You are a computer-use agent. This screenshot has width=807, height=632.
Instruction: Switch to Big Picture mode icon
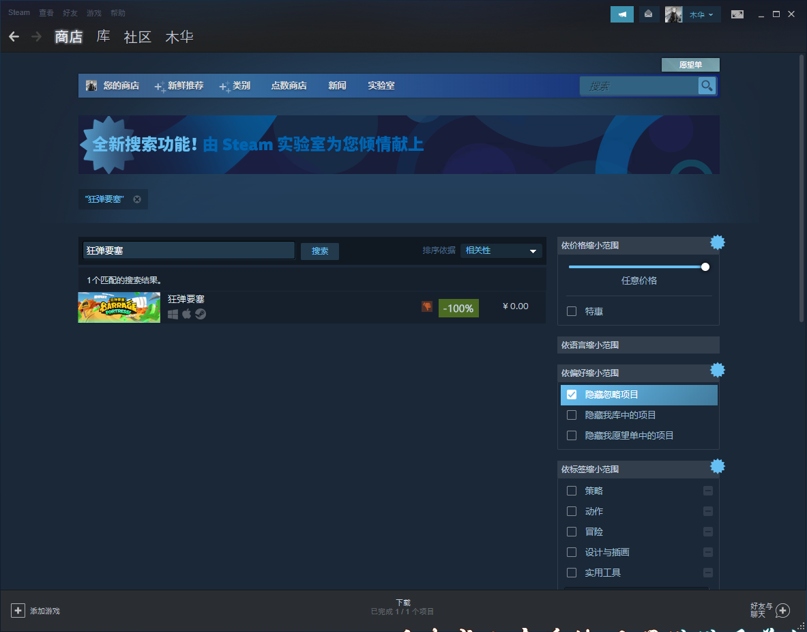coord(737,14)
